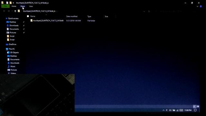206x116 pixels.
Task: Click the folder icon of touchpad_ELANTECH_13.6.7.2_W10x64
Action: click(32, 21)
